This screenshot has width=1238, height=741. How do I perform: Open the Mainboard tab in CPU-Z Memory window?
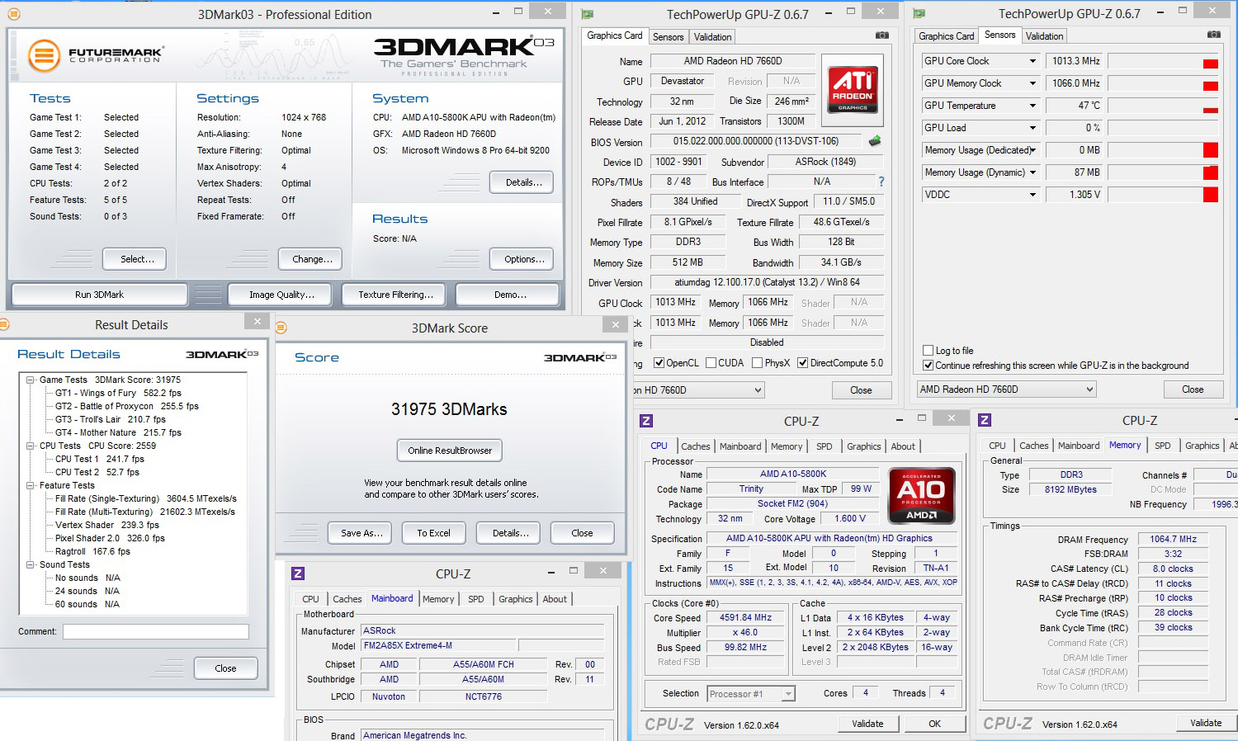coord(1079,446)
